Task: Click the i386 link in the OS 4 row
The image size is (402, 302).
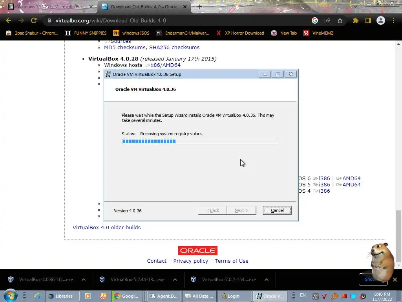Action: [x=324, y=191]
